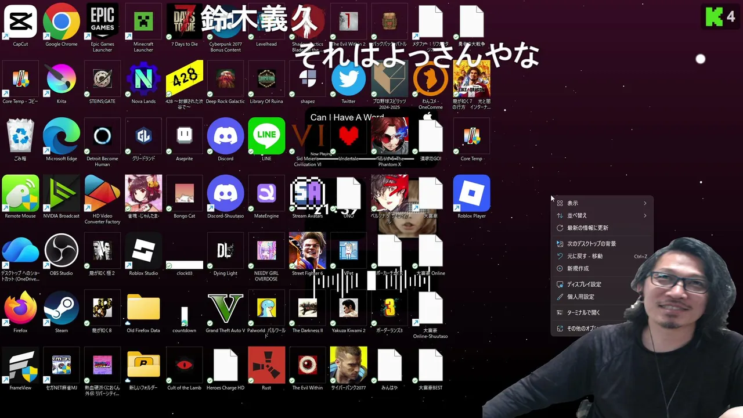Click the STEINS;GATE game icon
Image resolution: width=743 pixels, height=418 pixels.
pyautogui.click(x=102, y=79)
